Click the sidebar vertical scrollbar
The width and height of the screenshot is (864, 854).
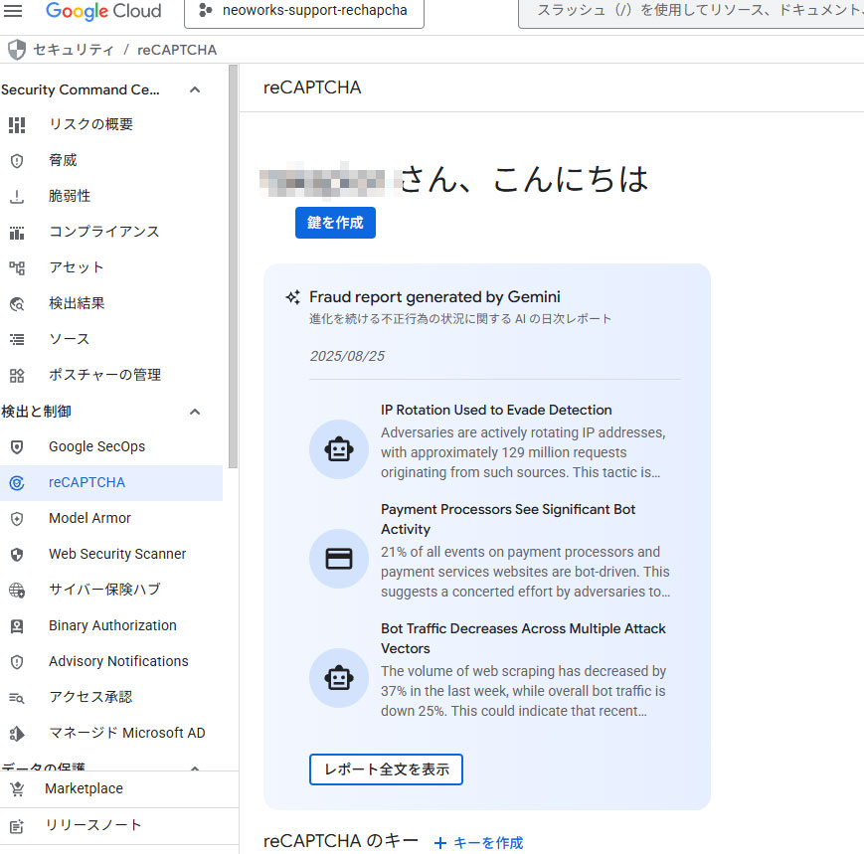coord(233,266)
